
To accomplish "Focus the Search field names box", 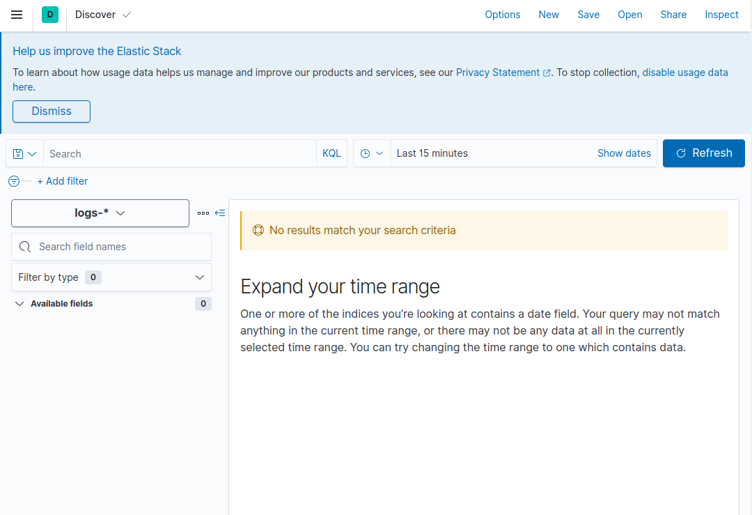I will [x=111, y=247].
